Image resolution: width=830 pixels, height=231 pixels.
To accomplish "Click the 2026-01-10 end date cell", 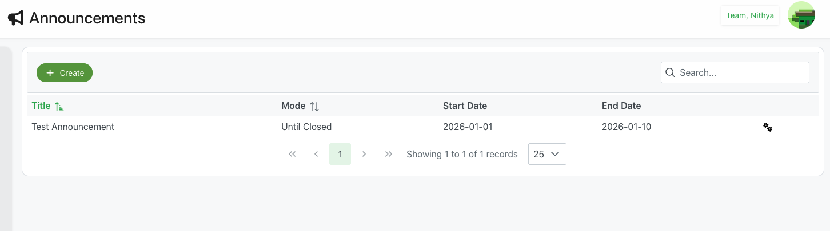I will (x=626, y=127).
